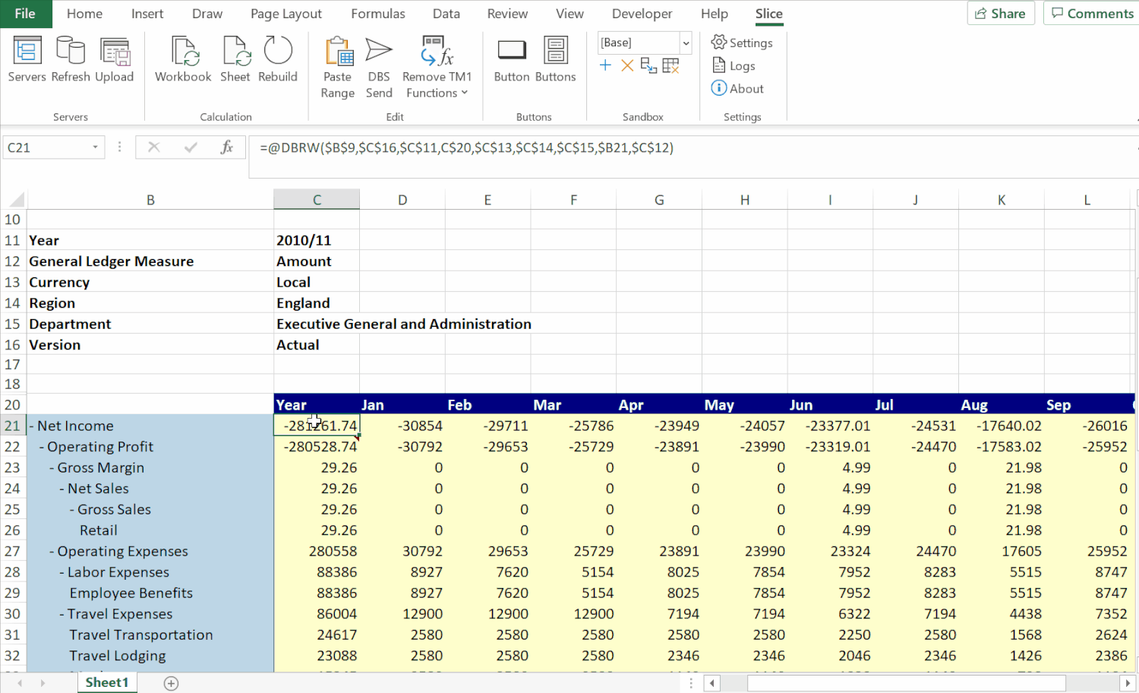Recalculate the whole Workbook
Image resolution: width=1139 pixels, height=693 pixels.
(x=183, y=59)
